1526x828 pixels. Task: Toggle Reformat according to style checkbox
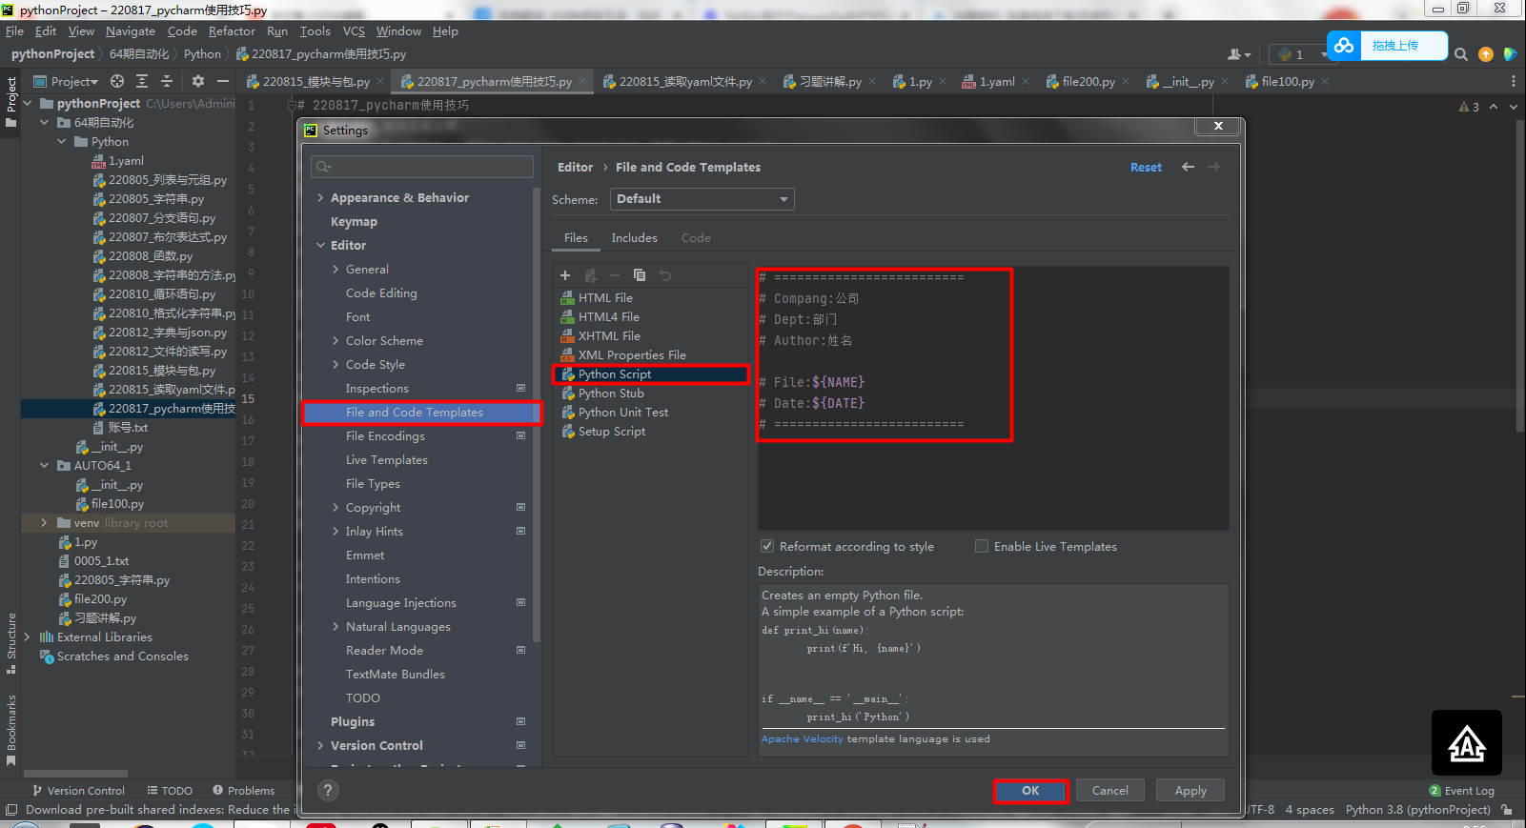click(767, 547)
